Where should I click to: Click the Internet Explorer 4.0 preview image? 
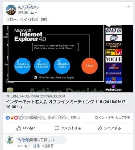pos(67,58)
